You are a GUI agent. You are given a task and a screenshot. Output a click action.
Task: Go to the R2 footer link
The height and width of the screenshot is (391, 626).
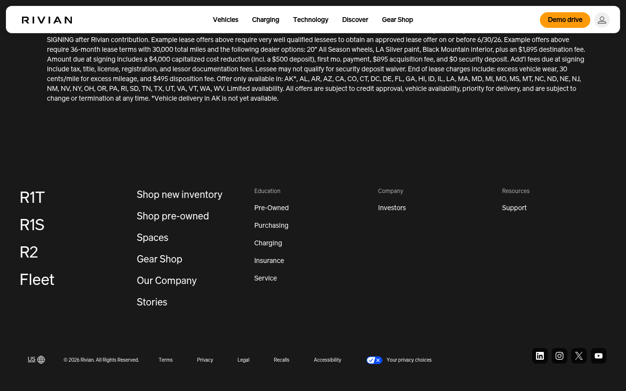[29, 252]
